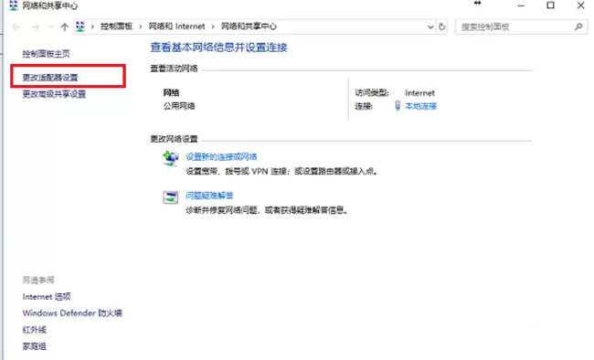Click the Internet access type value
The height and width of the screenshot is (360, 594).
point(419,93)
